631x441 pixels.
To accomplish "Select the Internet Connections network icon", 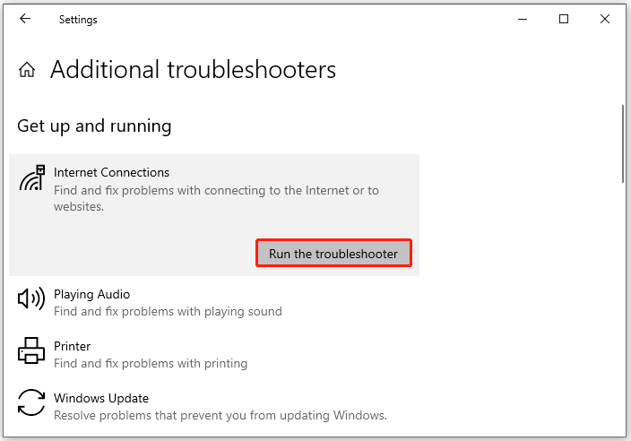I will pos(31,177).
